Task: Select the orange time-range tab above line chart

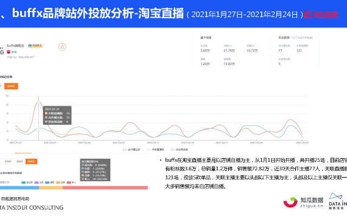Action: click(x=11, y=86)
